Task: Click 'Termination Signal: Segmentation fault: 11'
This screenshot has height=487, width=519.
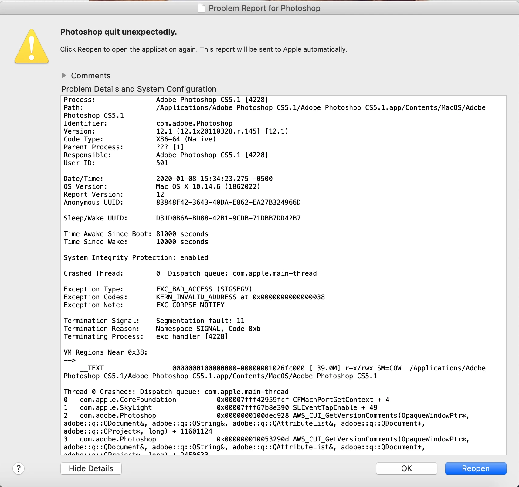Action: (154, 321)
